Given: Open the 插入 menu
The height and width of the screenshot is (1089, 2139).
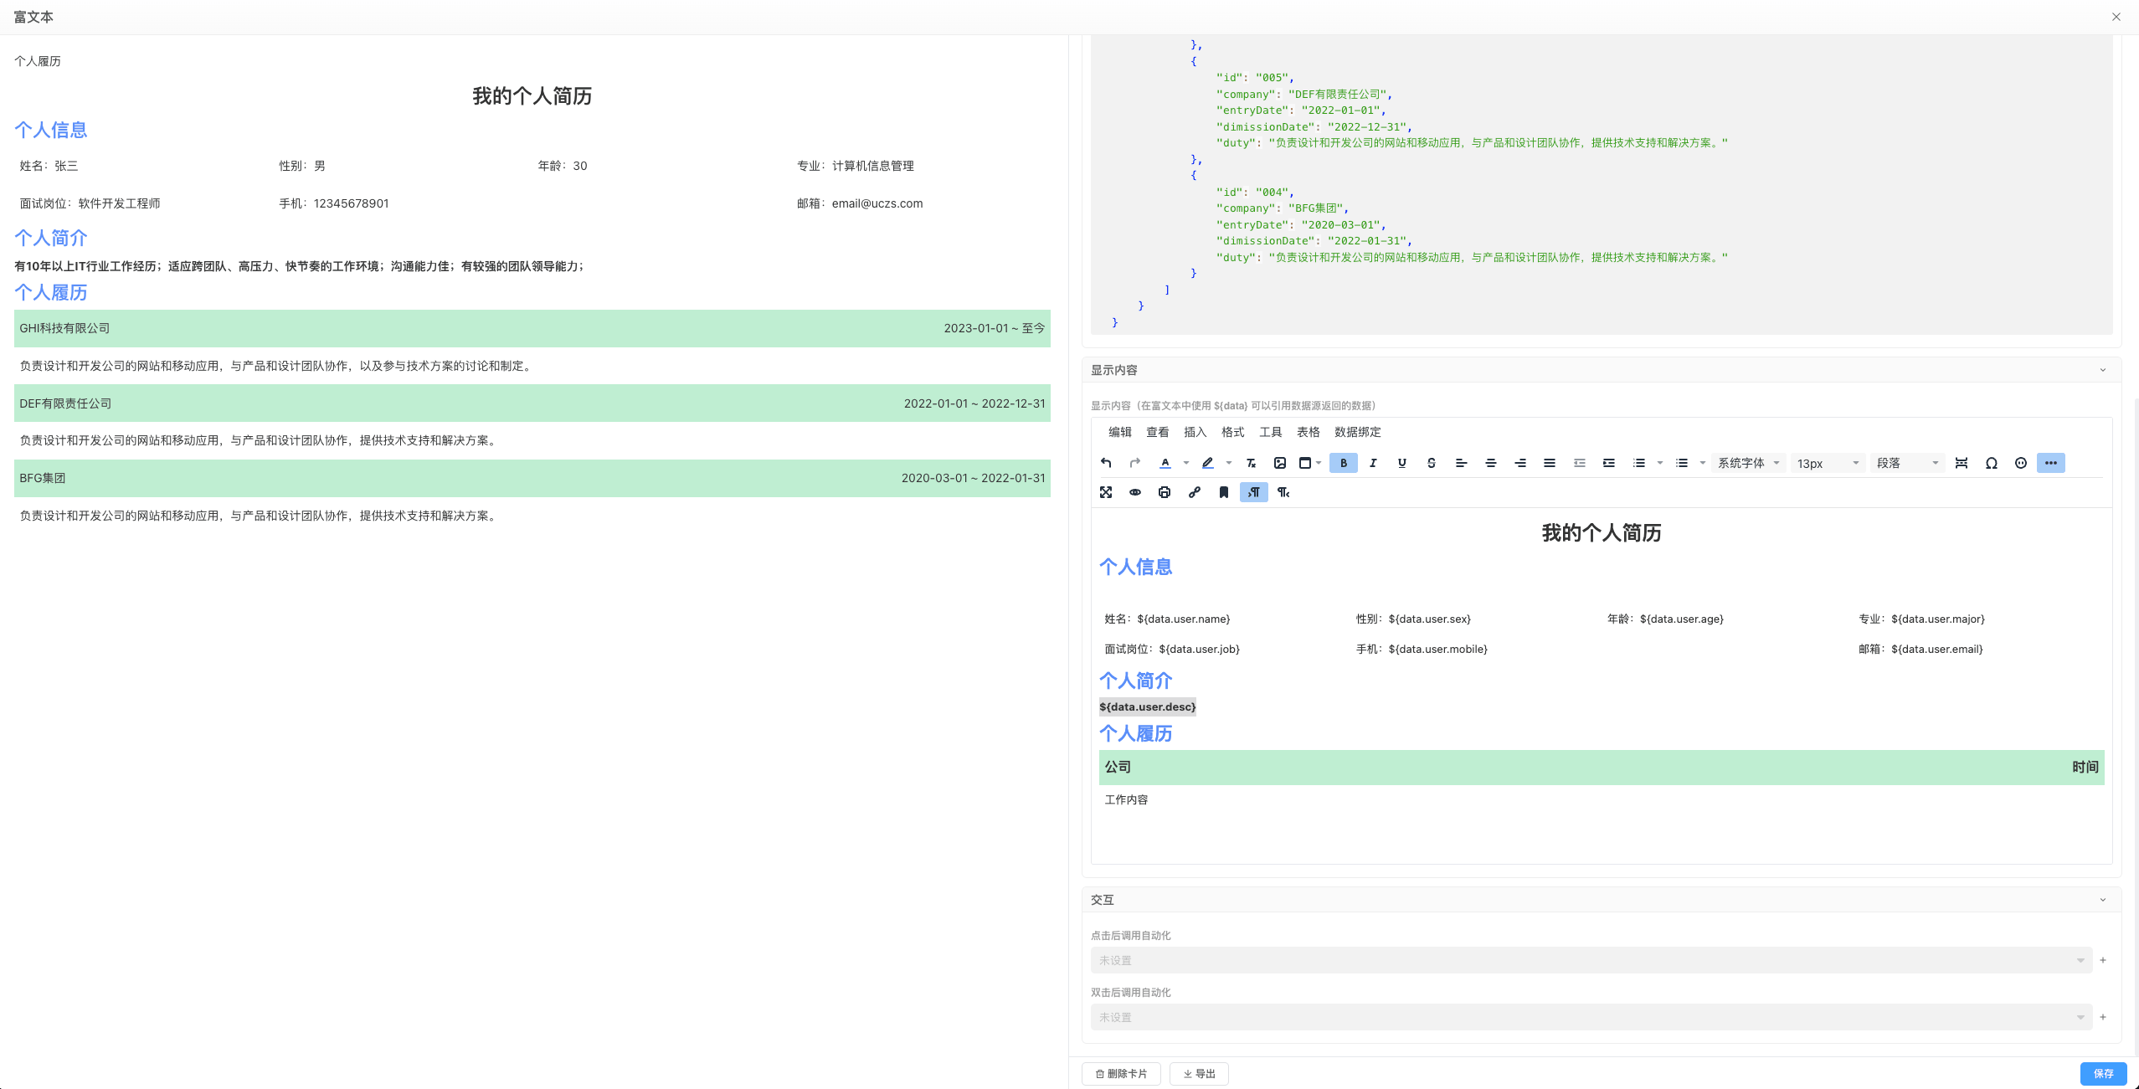Looking at the screenshot, I should [x=1195, y=432].
